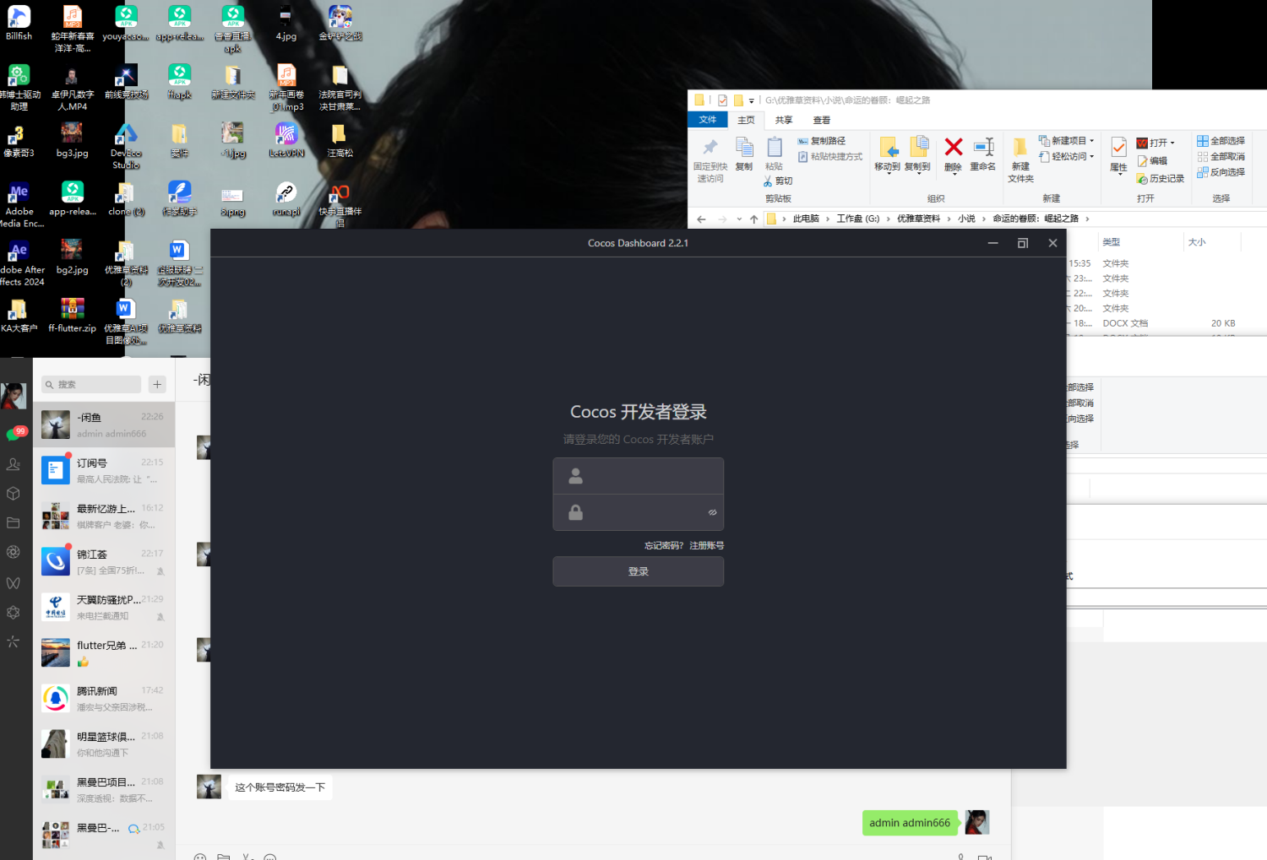Click the History (历史记录) icon
The image size is (1267, 860).
click(x=1160, y=179)
